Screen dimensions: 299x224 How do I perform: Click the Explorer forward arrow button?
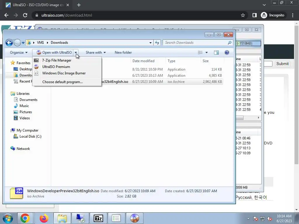pos(17,43)
